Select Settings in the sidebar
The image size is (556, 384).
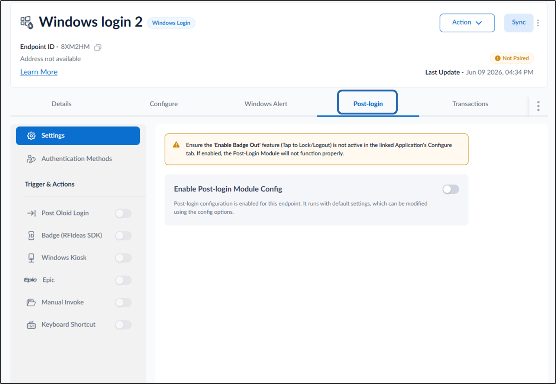[x=78, y=136]
